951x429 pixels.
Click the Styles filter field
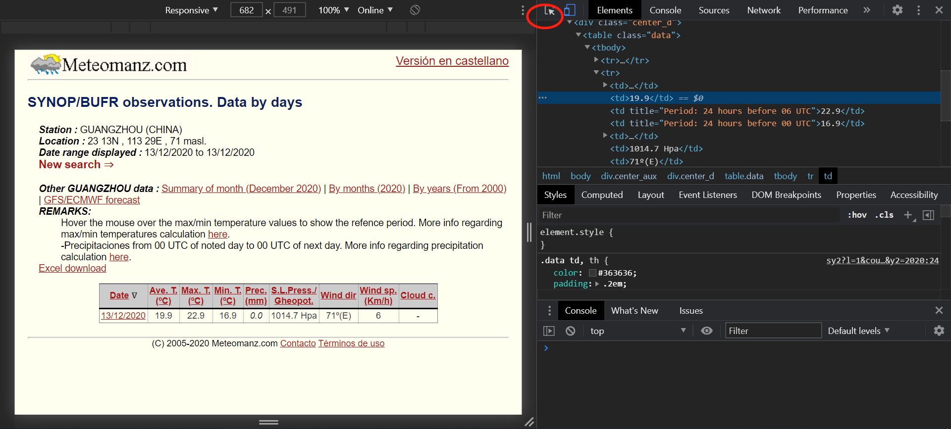click(x=688, y=215)
